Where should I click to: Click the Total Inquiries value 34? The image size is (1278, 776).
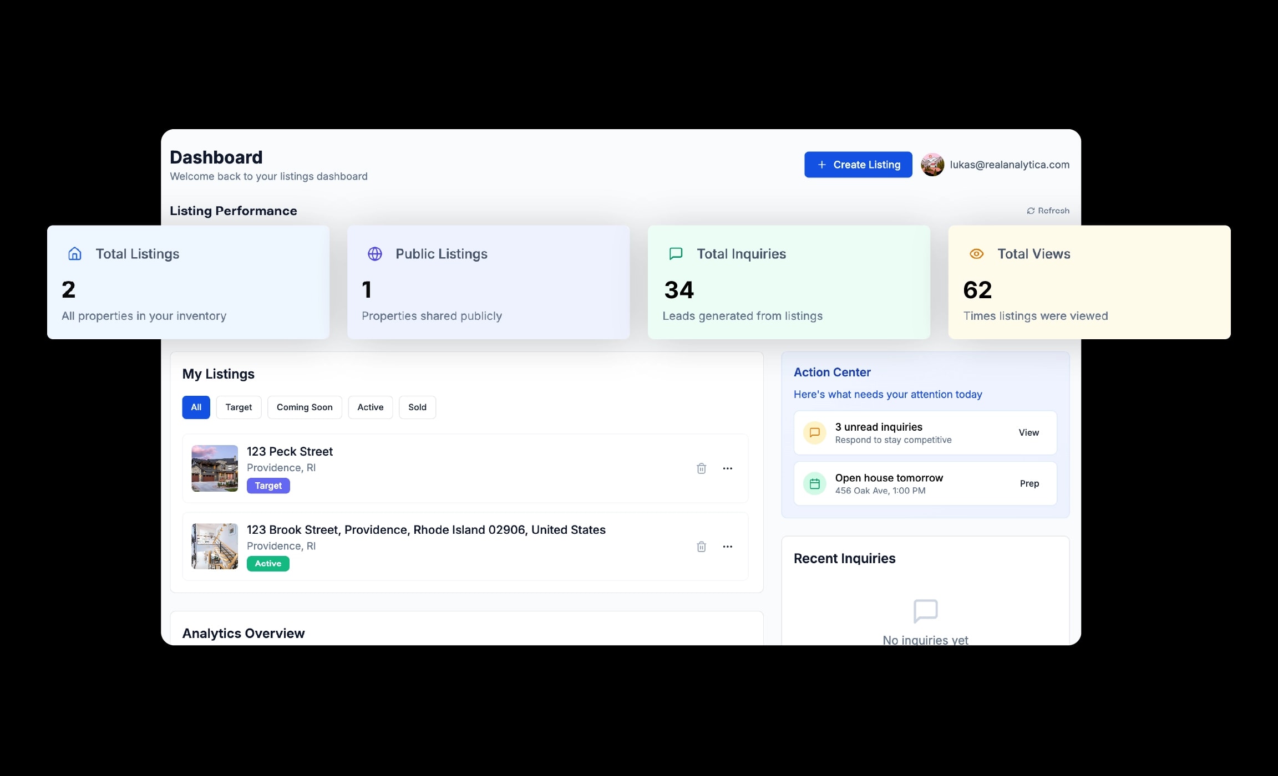pyautogui.click(x=679, y=290)
